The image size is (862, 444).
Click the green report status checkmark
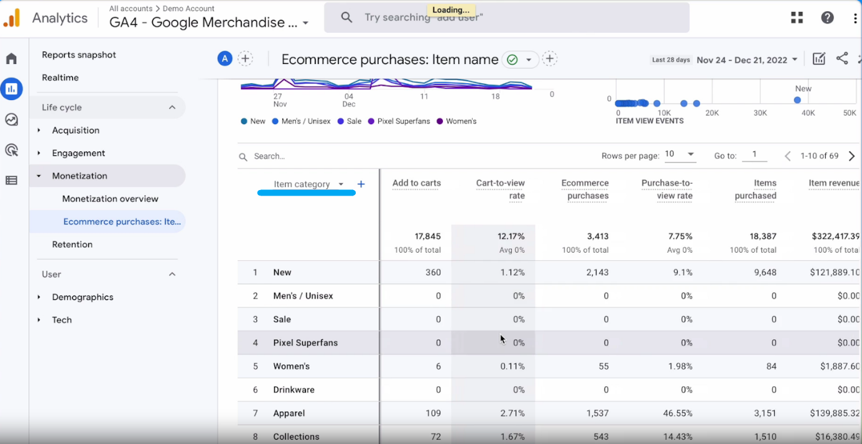click(512, 60)
